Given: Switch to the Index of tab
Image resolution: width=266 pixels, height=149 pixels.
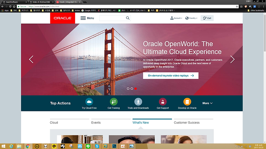Looking at the screenshot, I should (x=41, y=2).
